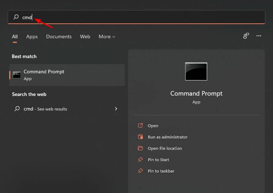
Task: Switch to the Documents tab
Action: click(59, 37)
